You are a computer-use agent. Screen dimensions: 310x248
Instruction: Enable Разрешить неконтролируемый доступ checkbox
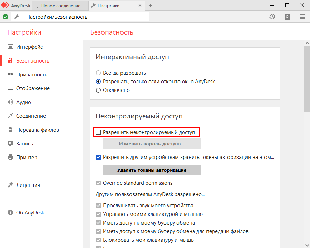coord(98,132)
